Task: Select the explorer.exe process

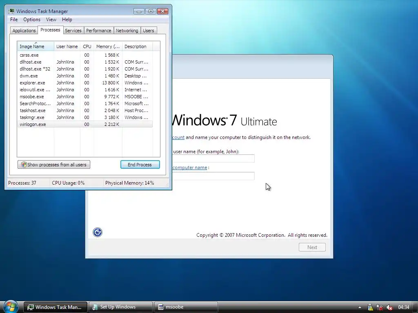Action: pyautogui.click(x=85, y=83)
